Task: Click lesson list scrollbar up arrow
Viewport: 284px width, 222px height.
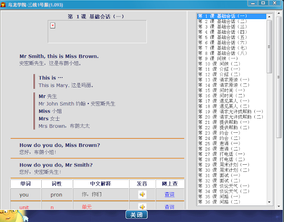Action: [269, 17]
